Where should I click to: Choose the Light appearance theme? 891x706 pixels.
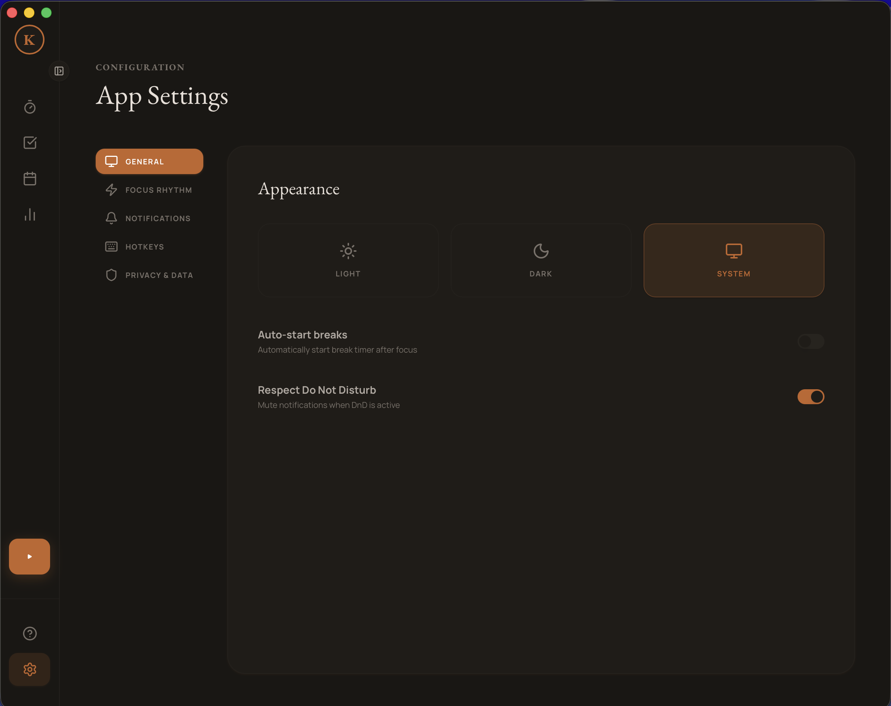[x=348, y=260]
